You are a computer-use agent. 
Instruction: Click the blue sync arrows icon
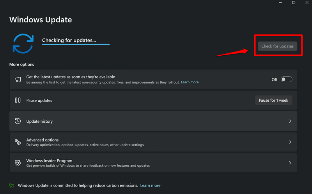[23, 43]
